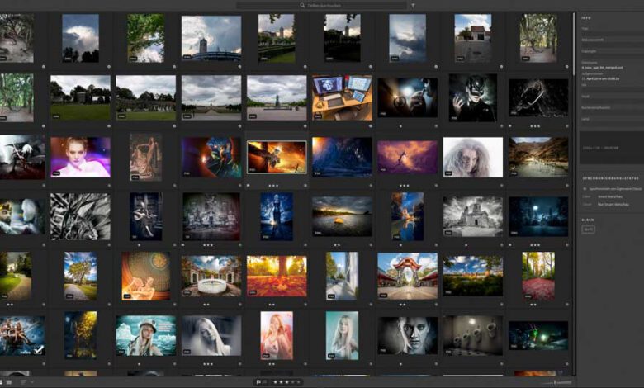The height and width of the screenshot is (388, 644).
Task: Click the three-star rating under the spaceship thumbnail
Action: 273,186
